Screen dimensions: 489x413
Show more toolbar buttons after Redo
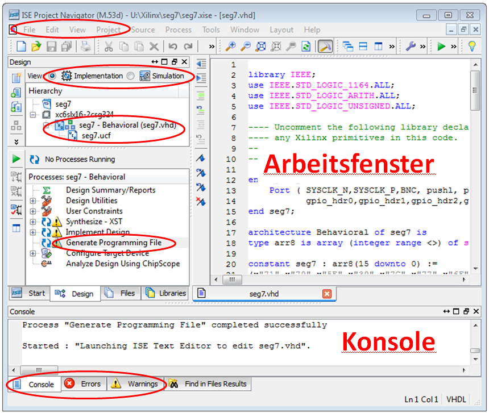tap(212, 47)
